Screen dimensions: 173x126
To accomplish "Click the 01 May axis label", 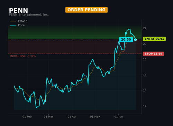I will pyautogui.click(x=95, y=117).
